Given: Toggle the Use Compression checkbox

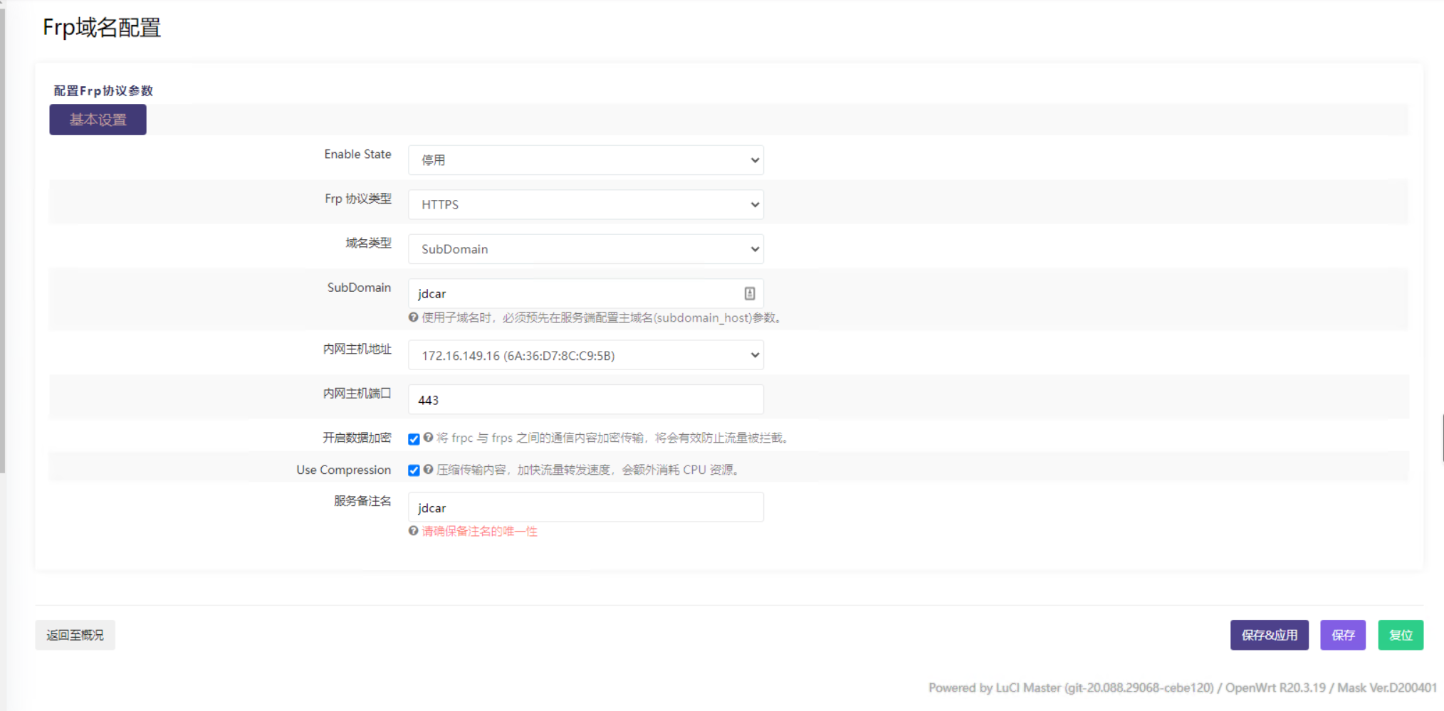Looking at the screenshot, I should [414, 470].
